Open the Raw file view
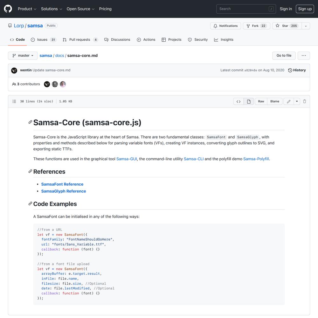318x318 pixels. tap(261, 101)
